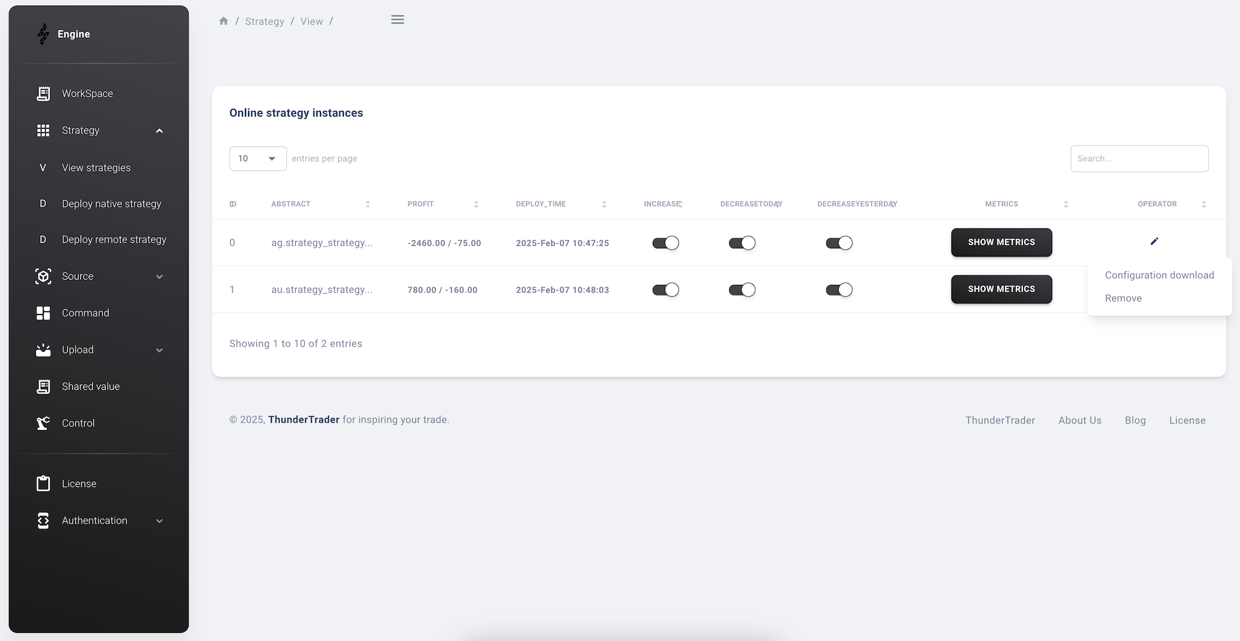Open WorkSpace from the sidebar icon
The height and width of the screenshot is (641, 1240).
click(x=43, y=94)
